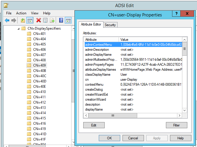Viewport: 197px width, 147px height.
Task: Open the View menu
Action: pos(35,13)
